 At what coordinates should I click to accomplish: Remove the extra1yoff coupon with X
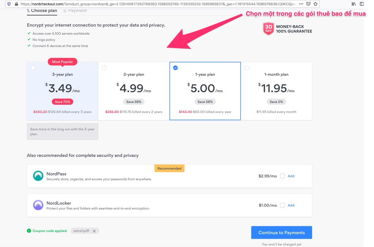pos(94,231)
